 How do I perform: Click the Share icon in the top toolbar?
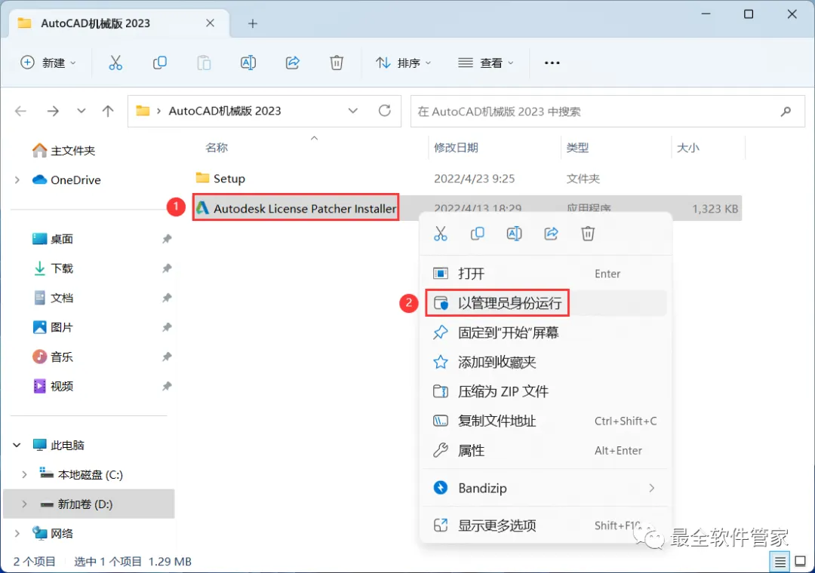pos(293,63)
